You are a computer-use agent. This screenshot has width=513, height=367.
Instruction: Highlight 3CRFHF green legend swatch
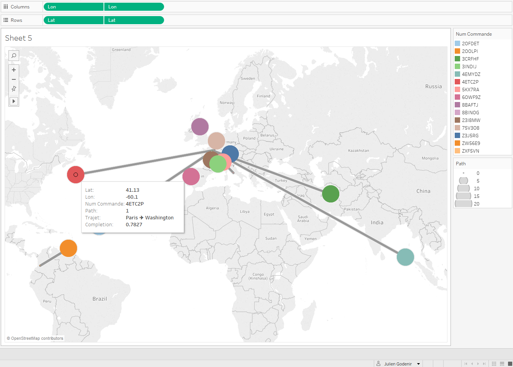(457, 59)
